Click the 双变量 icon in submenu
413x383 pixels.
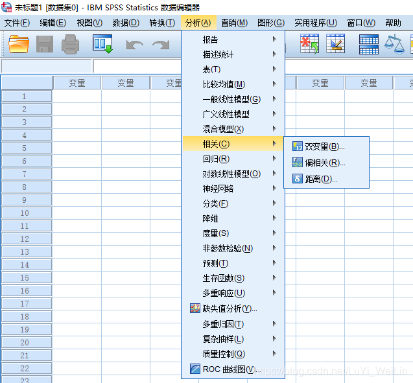coord(298,146)
